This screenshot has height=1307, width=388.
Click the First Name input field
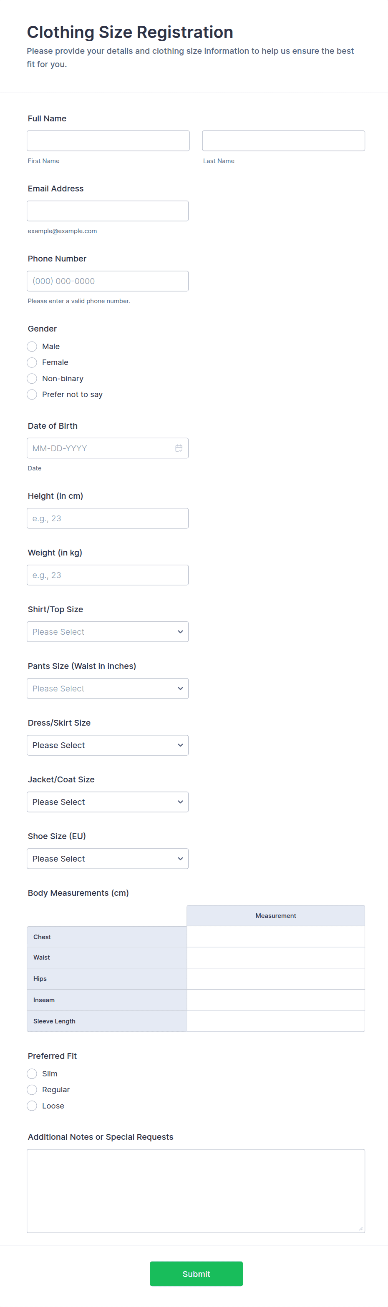click(108, 141)
